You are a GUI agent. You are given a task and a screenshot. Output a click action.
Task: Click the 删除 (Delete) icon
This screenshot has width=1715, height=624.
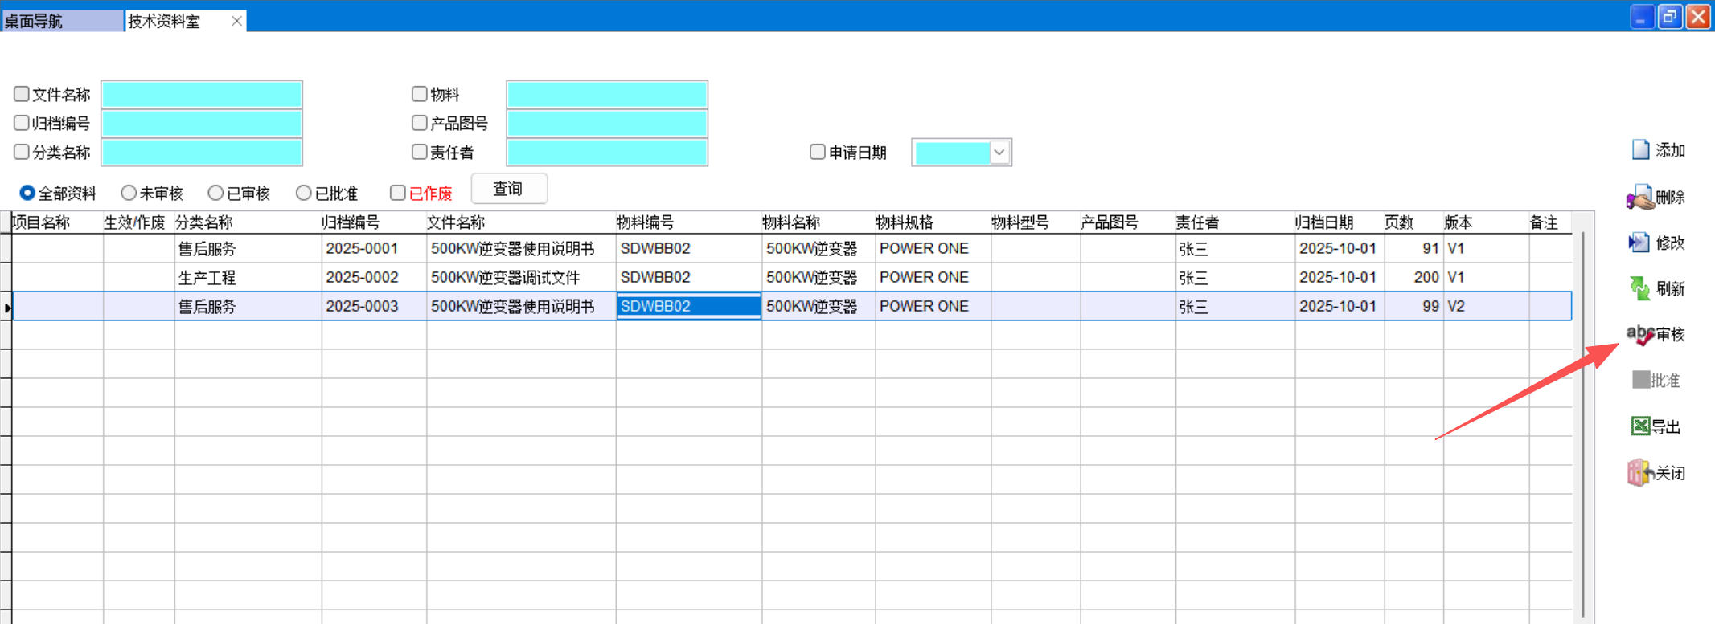coord(1639,198)
